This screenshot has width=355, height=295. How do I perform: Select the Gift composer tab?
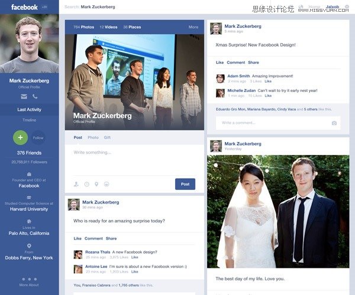point(107,137)
